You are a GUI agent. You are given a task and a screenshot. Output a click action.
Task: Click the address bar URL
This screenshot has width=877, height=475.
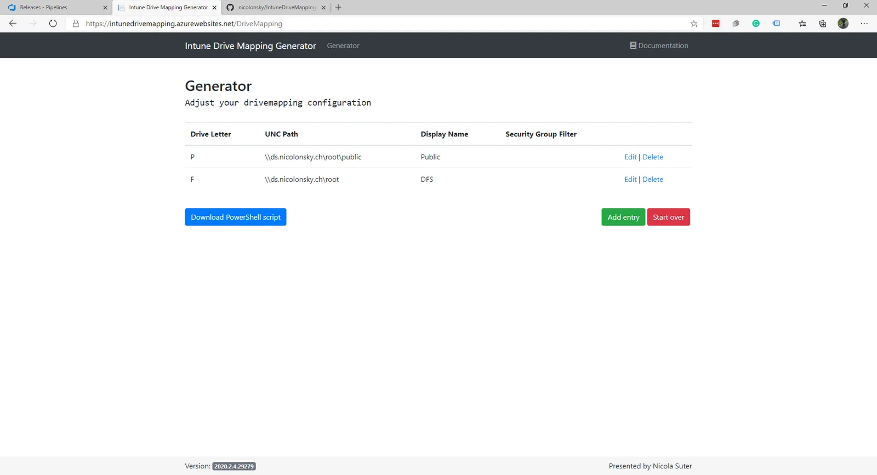pyautogui.click(x=184, y=24)
